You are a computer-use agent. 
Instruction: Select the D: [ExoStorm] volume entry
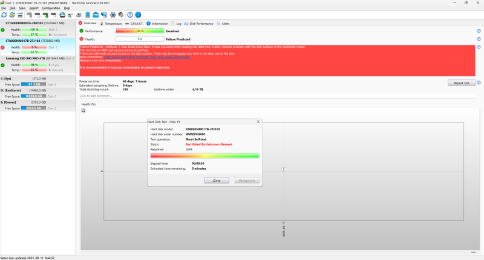coord(38,93)
